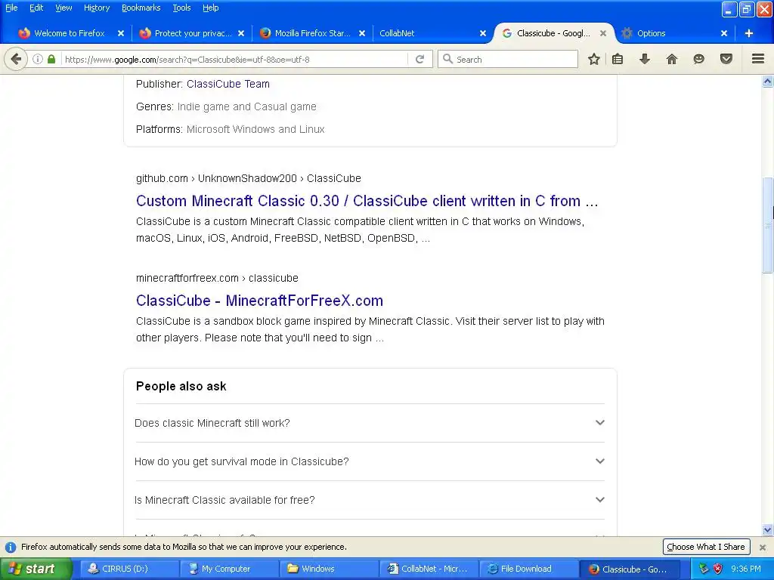The height and width of the screenshot is (580, 774).
Task: Close the Welcome to Firefox tab
Action: click(x=121, y=33)
